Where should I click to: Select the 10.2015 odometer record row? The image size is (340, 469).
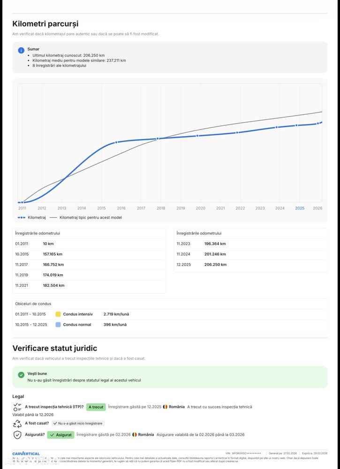pyautogui.click(x=89, y=254)
